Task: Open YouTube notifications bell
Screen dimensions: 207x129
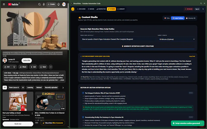Action: coord(58,4)
